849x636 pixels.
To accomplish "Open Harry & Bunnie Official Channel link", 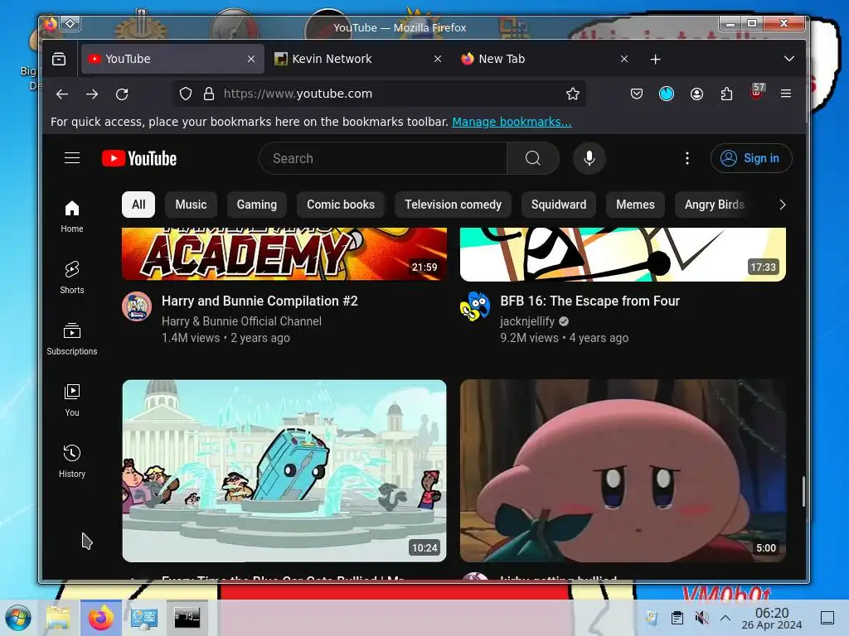I will point(241,321).
